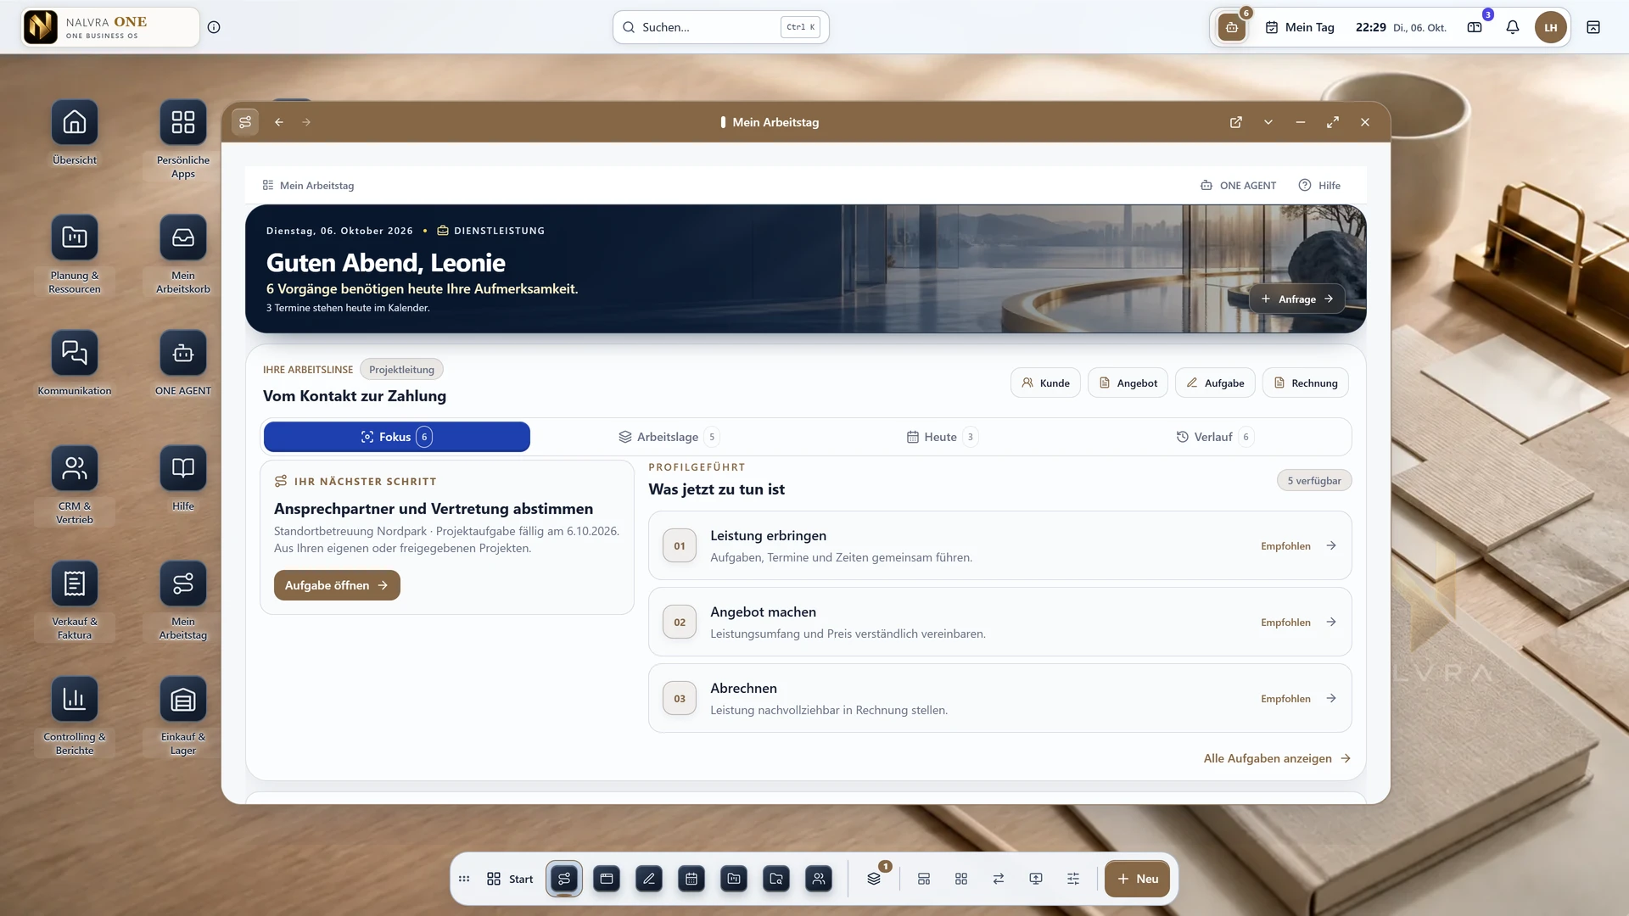Click ONE AGENT in window header

(x=1238, y=185)
